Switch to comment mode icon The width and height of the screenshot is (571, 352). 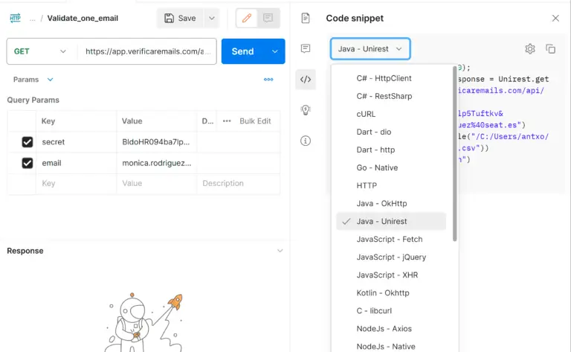(x=268, y=18)
